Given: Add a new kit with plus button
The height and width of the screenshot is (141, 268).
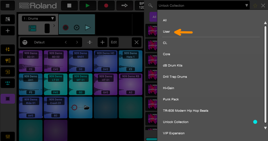Looking at the screenshot, I should pyautogui.click(x=102, y=42).
